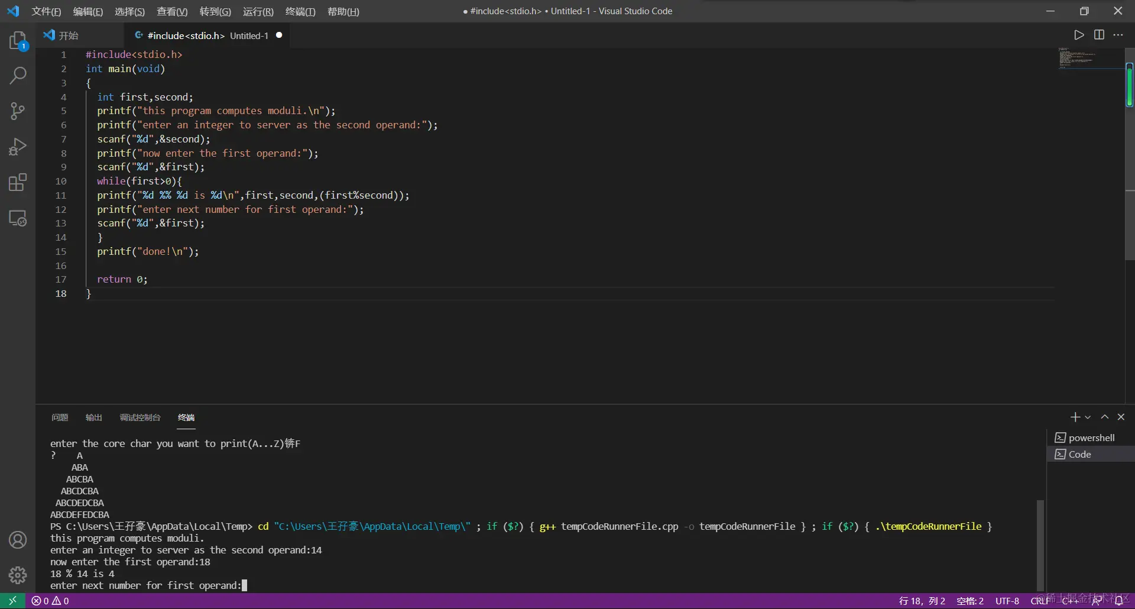1135x609 pixels.
Task: Click the terminal vertical scrollbar thumb
Action: pos(1040,545)
